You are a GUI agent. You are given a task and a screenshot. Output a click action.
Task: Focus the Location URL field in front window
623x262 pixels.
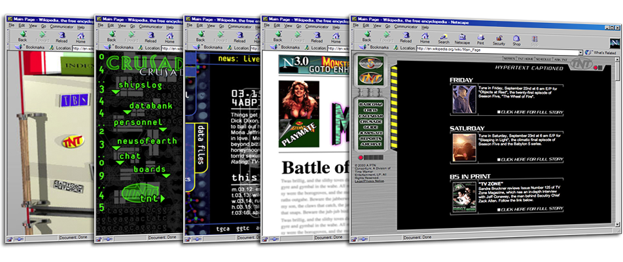[x=497, y=51]
